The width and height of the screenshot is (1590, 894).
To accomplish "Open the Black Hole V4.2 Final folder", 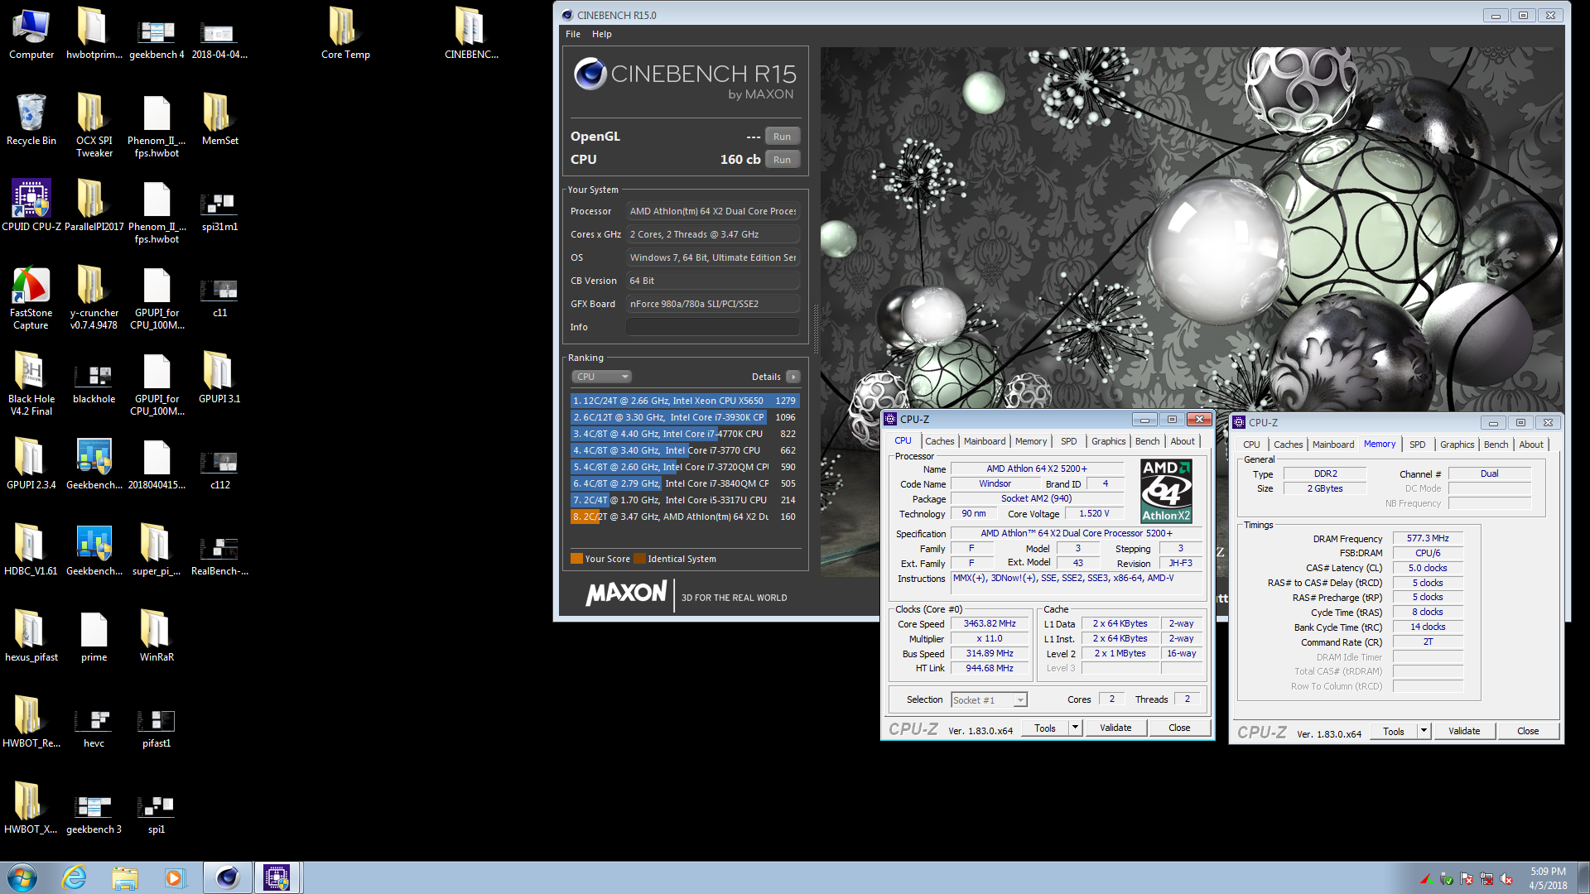I will 31,384.
